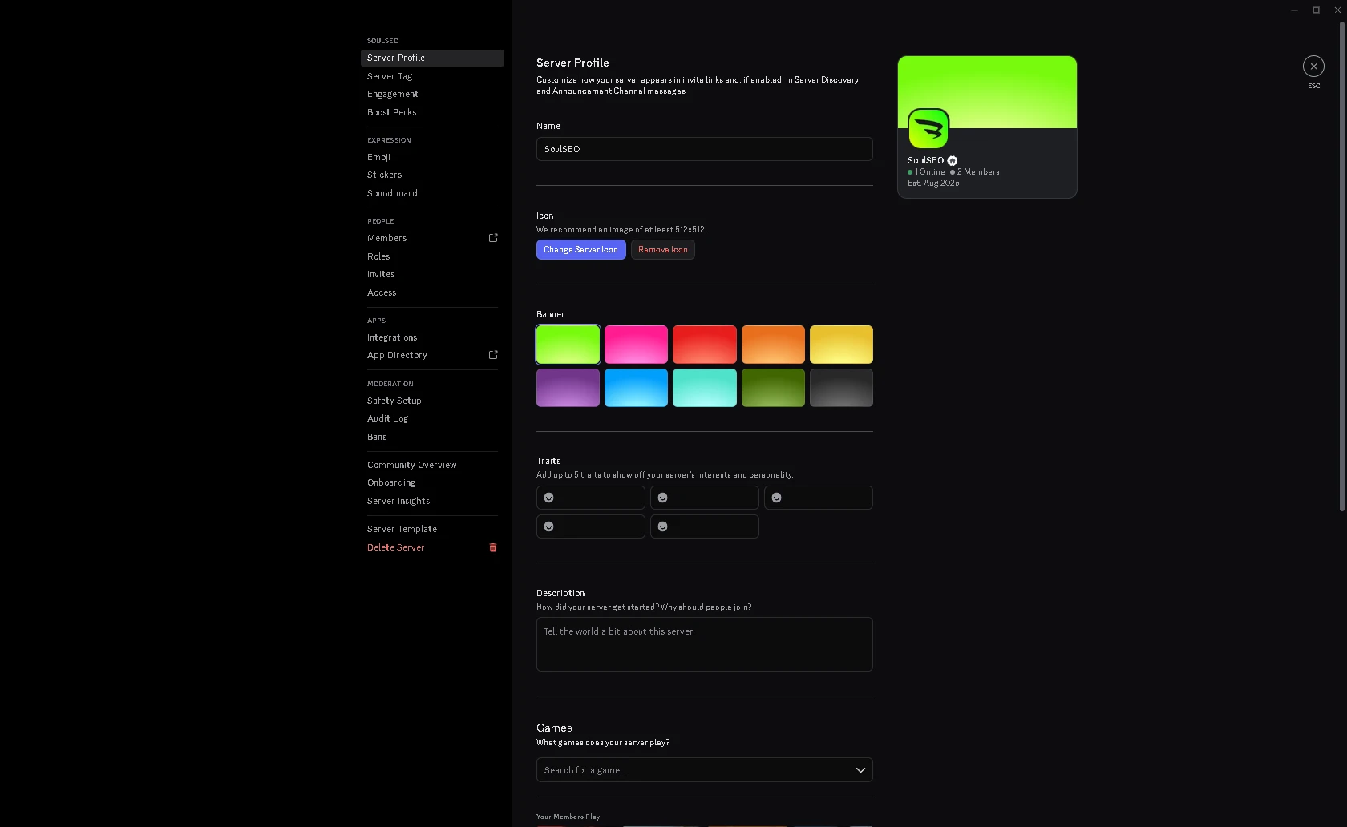Click the external link icon beside App Directory
Image resolution: width=1347 pixels, height=827 pixels.
click(493, 355)
